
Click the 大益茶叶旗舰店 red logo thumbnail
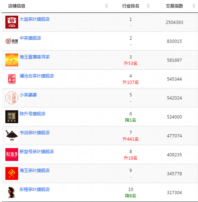12,22
